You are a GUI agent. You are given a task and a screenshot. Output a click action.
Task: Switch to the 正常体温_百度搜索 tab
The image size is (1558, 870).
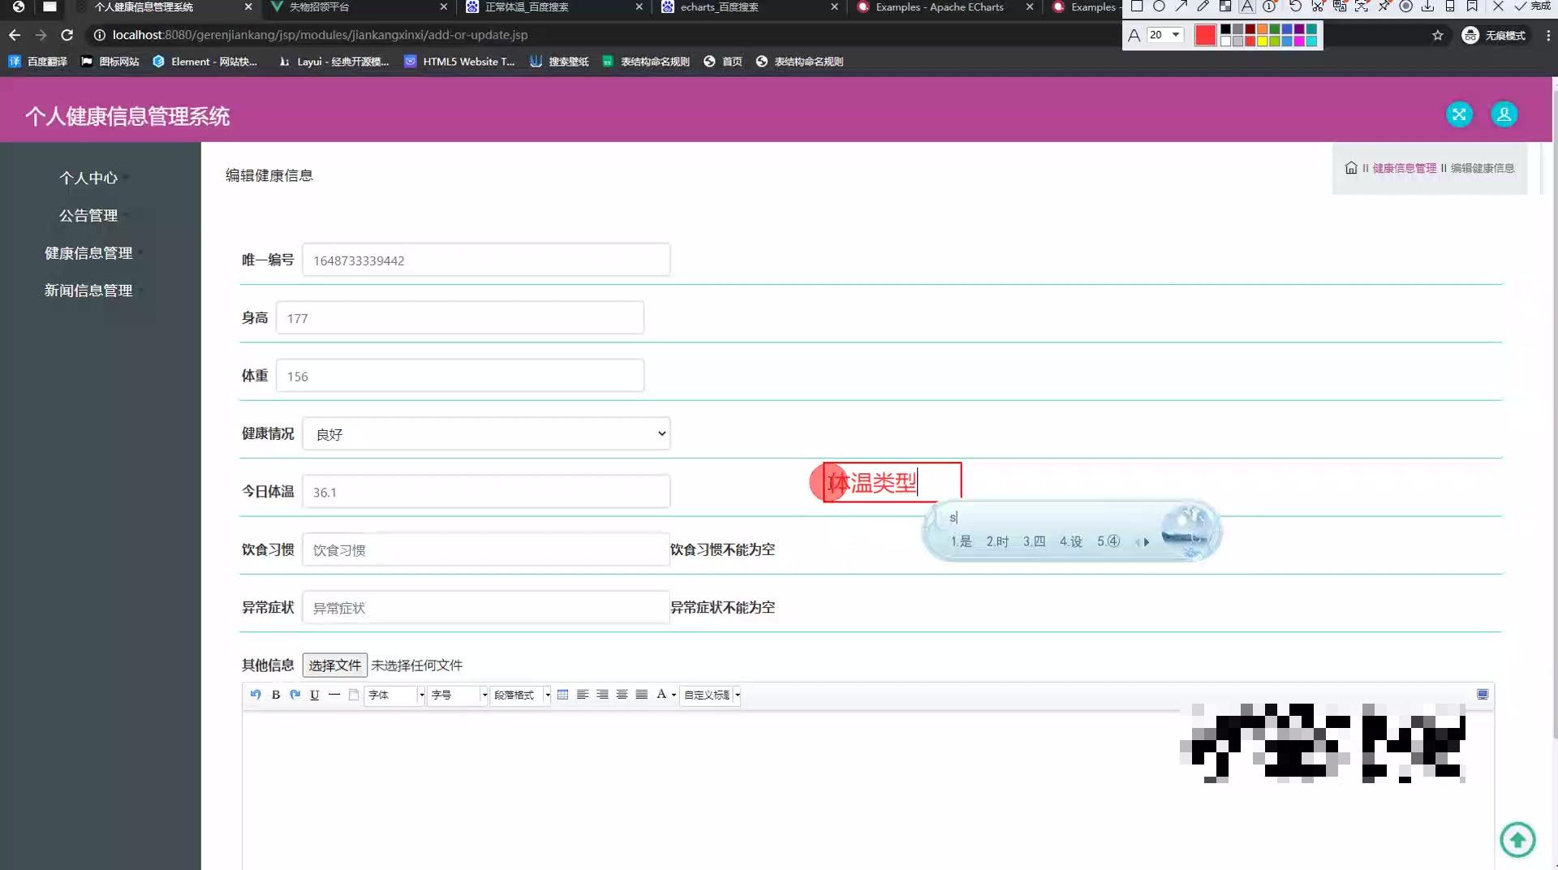coord(554,7)
